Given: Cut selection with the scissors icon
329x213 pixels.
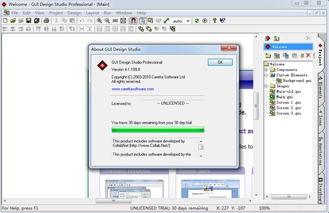Looking at the screenshot, I should point(56,20).
